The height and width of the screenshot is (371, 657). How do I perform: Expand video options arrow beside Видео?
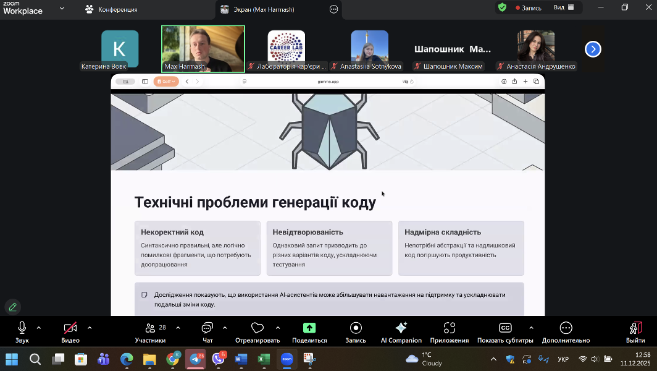click(x=90, y=327)
